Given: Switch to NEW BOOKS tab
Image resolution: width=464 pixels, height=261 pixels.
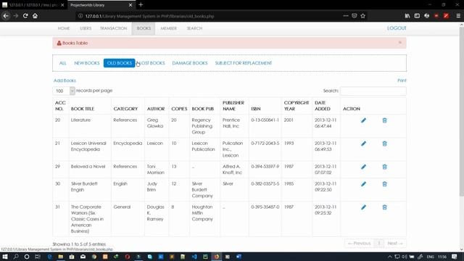Looking at the screenshot, I should [87, 63].
